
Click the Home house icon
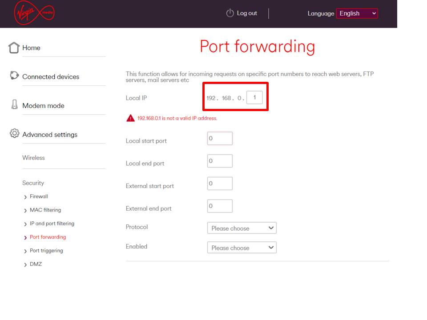click(x=14, y=48)
